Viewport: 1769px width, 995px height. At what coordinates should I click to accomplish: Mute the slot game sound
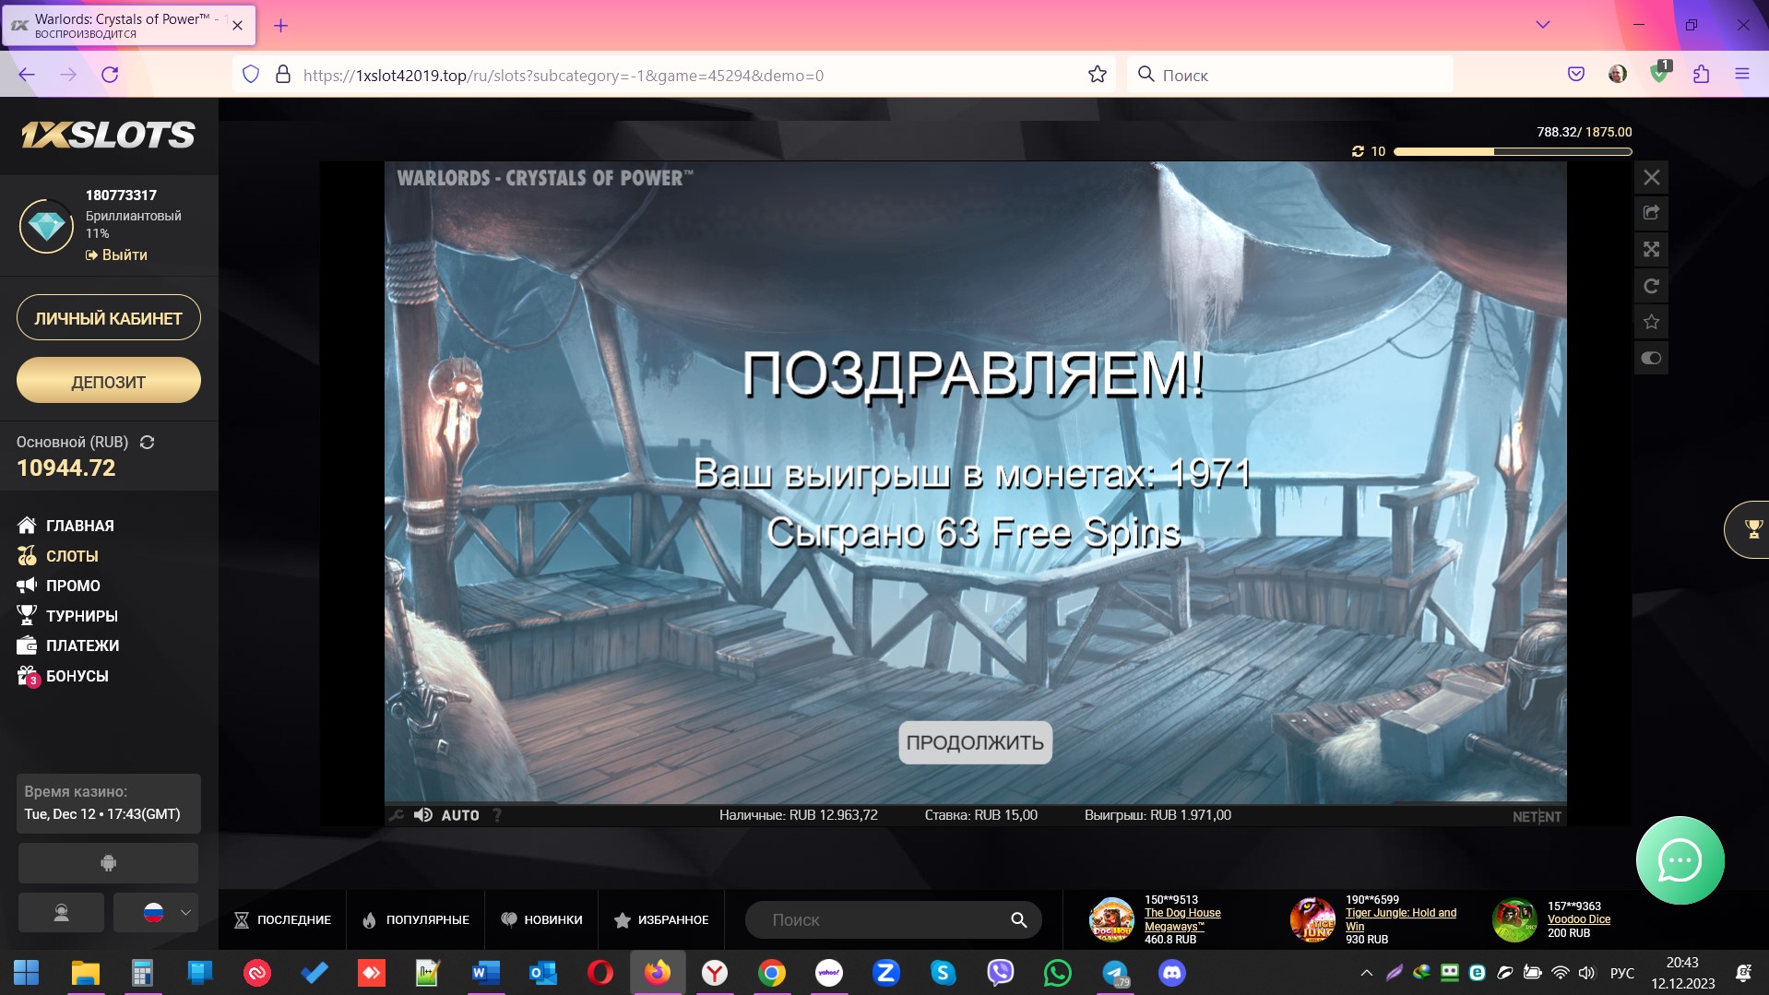423,815
